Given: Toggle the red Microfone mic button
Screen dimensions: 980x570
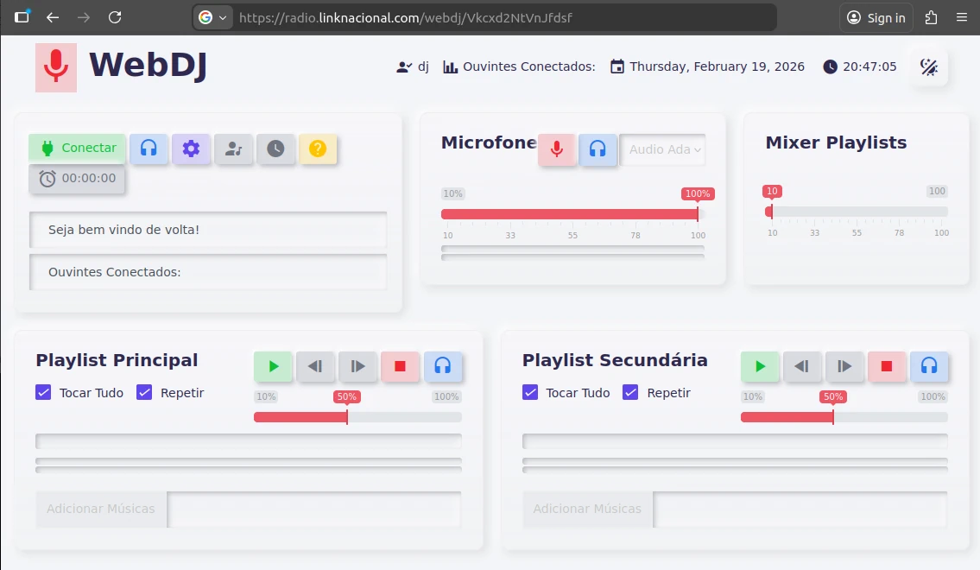Looking at the screenshot, I should pyautogui.click(x=557, y=149).
